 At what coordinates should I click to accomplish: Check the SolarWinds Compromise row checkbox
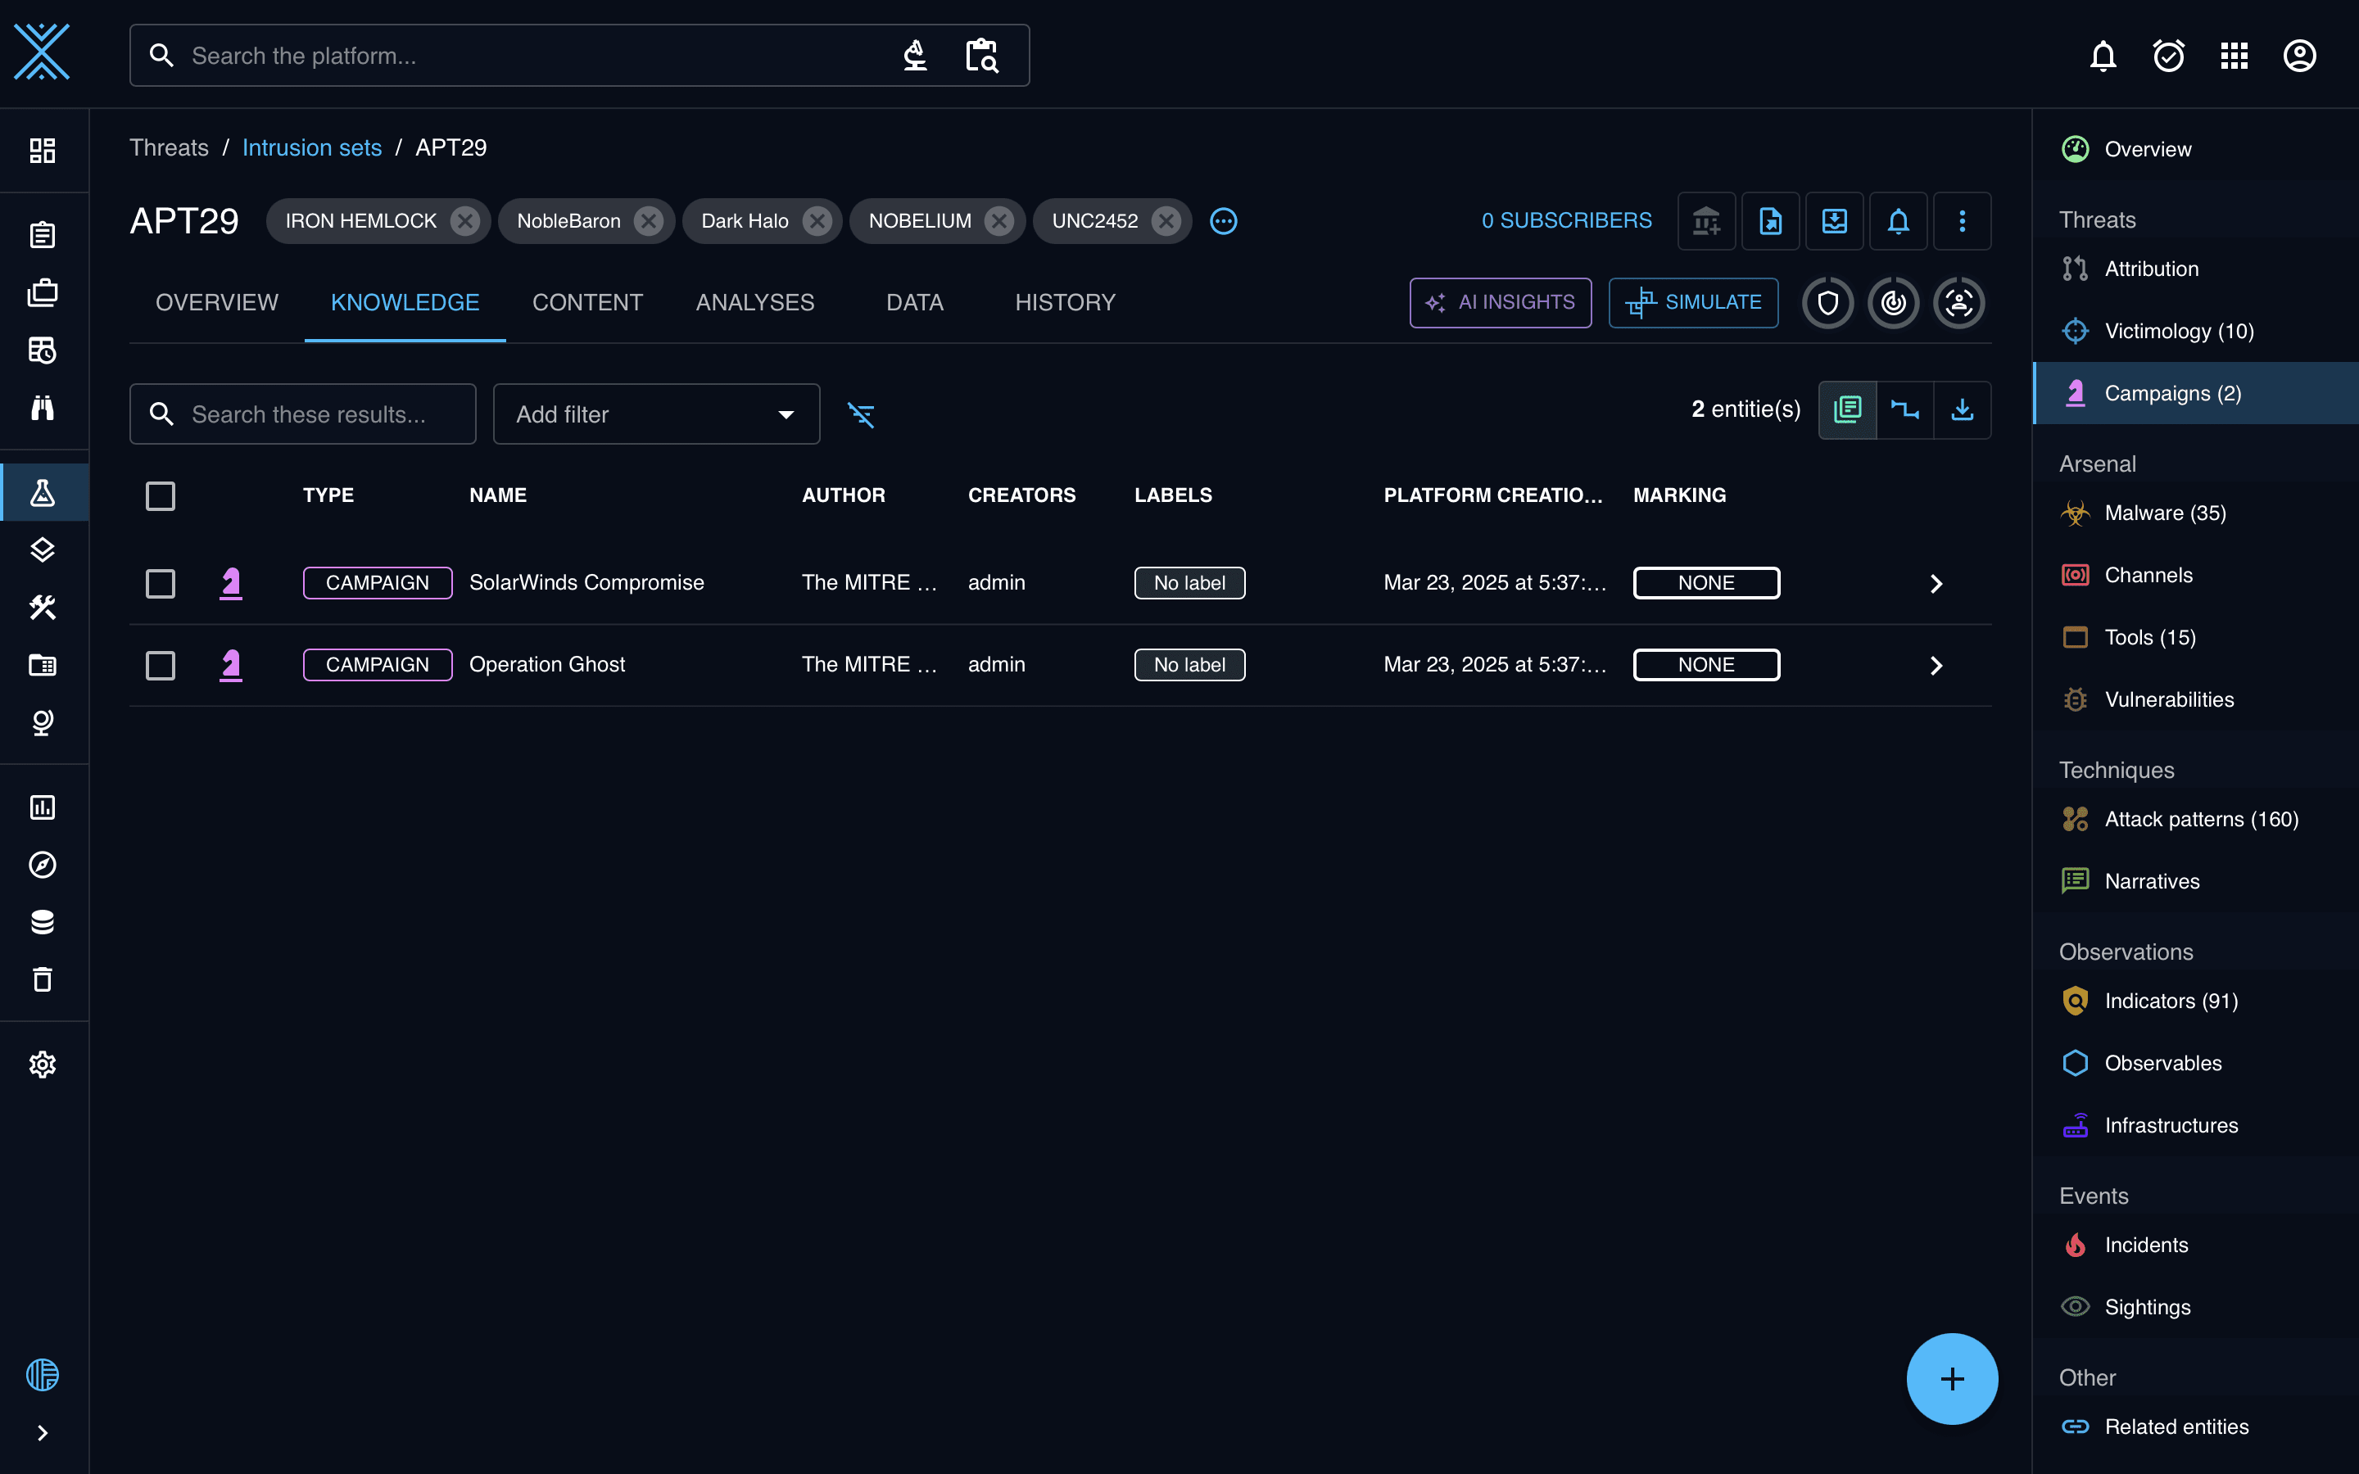(x=160, y=583)
